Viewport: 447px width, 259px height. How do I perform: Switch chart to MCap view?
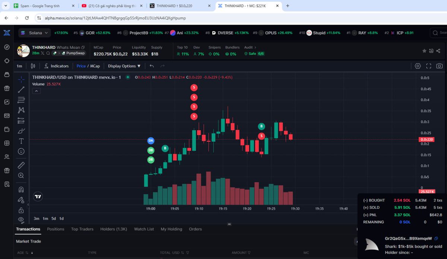click(95, 66)
